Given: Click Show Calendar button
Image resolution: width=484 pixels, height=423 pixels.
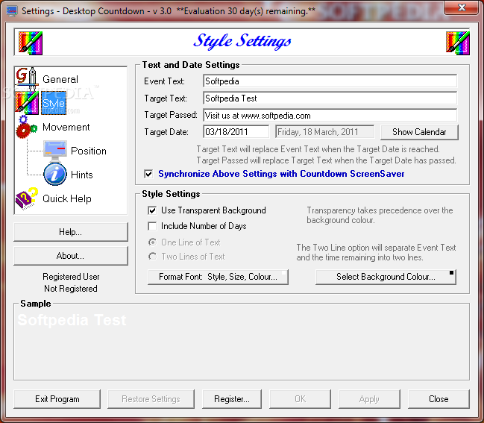Looking at the screenshot, I should click(x=419, y=132).
